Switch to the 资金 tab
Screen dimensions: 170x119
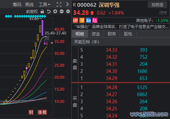(96, 34)
